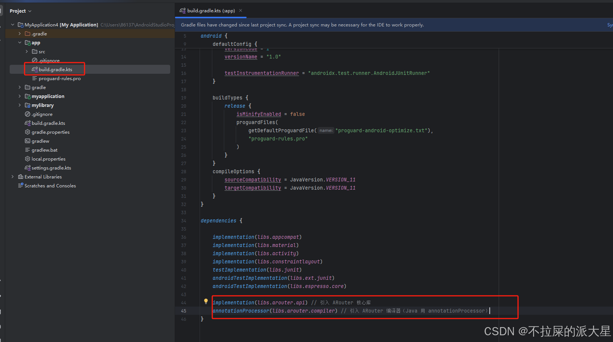Image resolution: width=613 pixels, height=342 pixels.
Task: Click the Scratches and Consoles icon
Action: (21, 186)
